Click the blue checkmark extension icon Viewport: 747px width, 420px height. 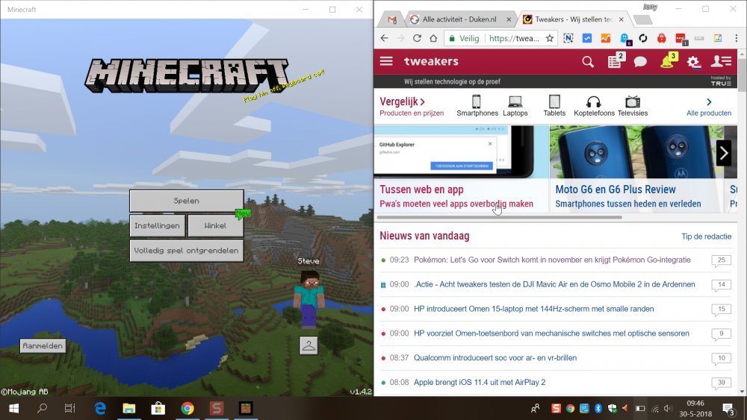pyautogui.click(x=587, y=39)
